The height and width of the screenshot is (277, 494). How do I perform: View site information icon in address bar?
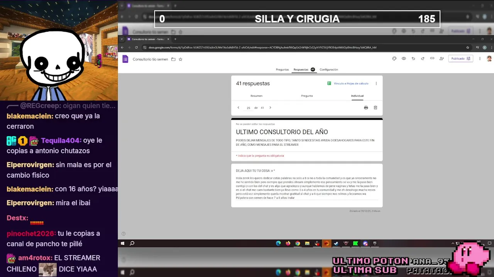pyautogui.click(x=145, y=47)
